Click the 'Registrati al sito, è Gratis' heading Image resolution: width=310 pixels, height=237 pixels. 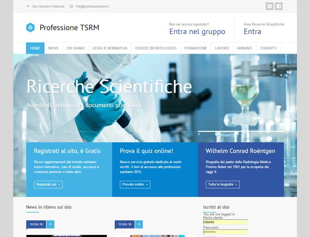pos(67,151)
